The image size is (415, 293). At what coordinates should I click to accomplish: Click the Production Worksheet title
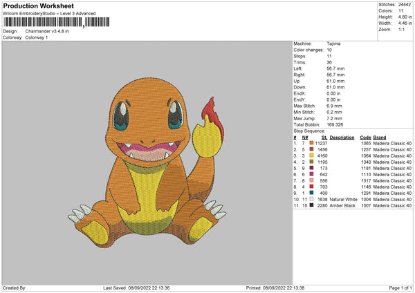(x=38, y=6)
